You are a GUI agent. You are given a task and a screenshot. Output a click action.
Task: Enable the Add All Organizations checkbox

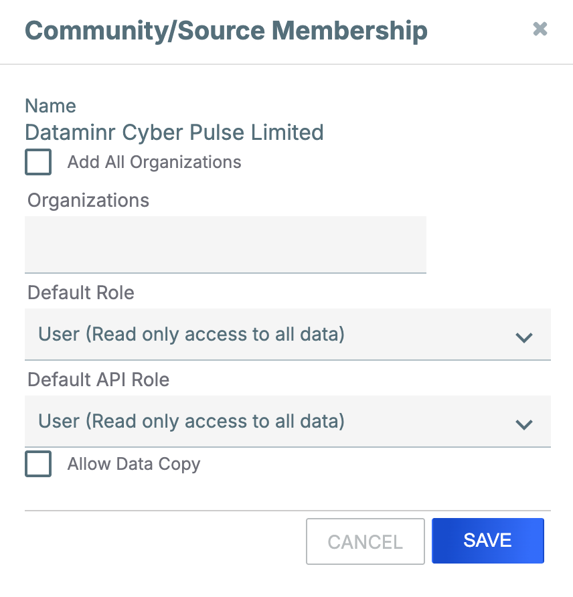pos(38,162)
